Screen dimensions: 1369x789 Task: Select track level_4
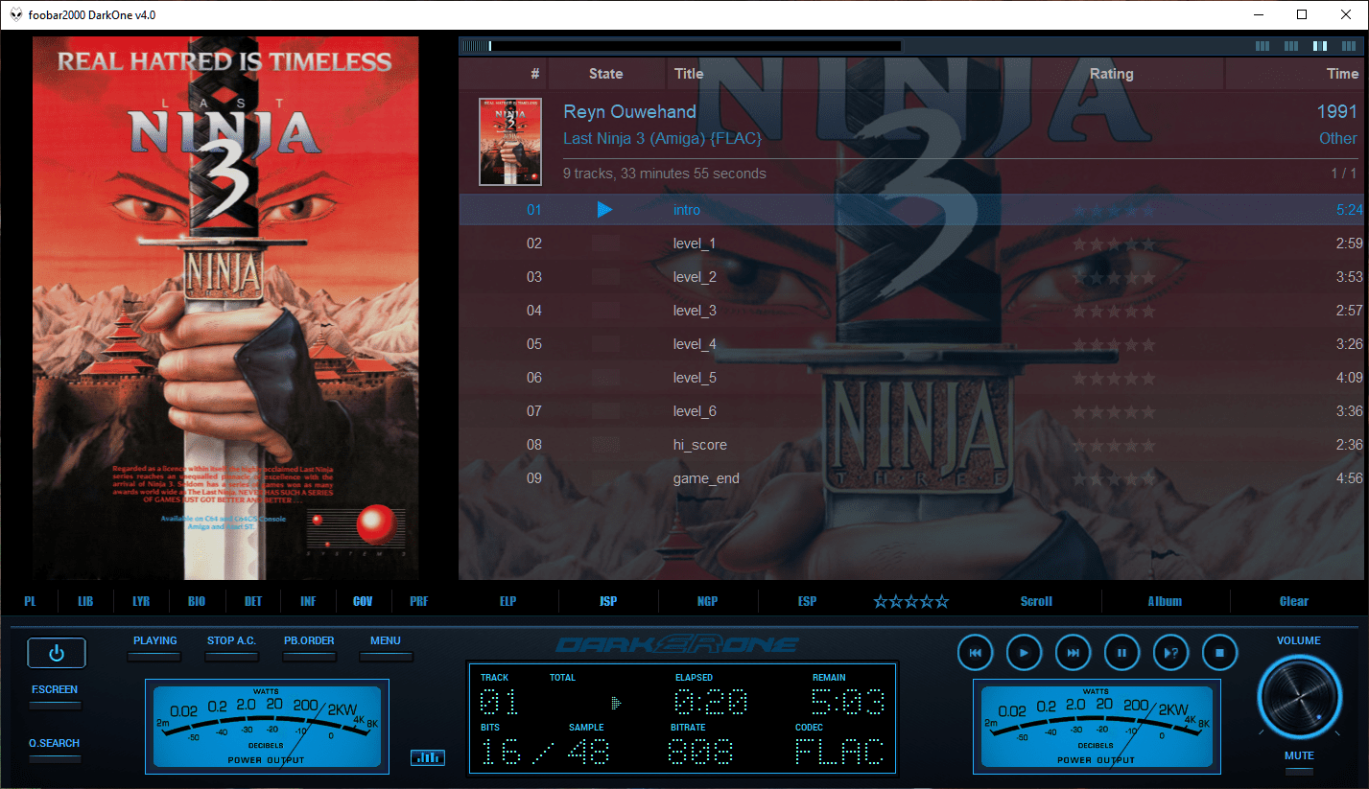910,344
